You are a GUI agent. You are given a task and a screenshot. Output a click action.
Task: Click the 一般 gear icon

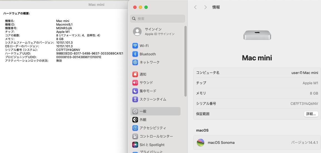135,111
